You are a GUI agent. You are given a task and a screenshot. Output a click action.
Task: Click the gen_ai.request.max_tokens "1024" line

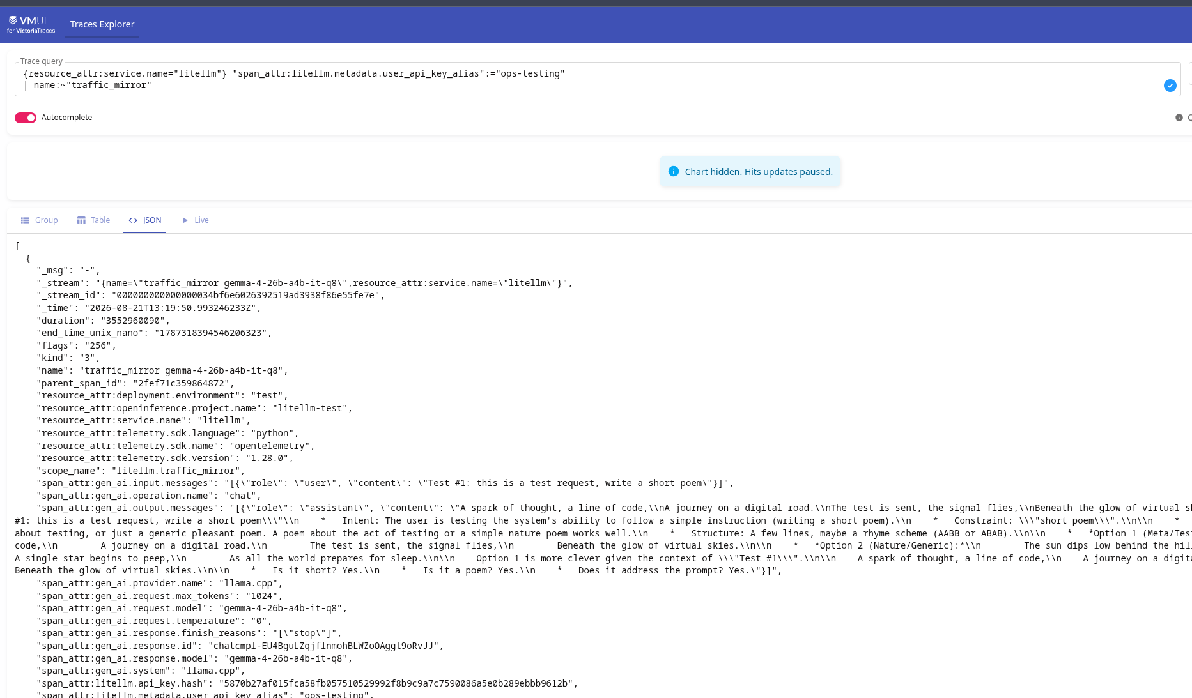[x=160, y=596]
